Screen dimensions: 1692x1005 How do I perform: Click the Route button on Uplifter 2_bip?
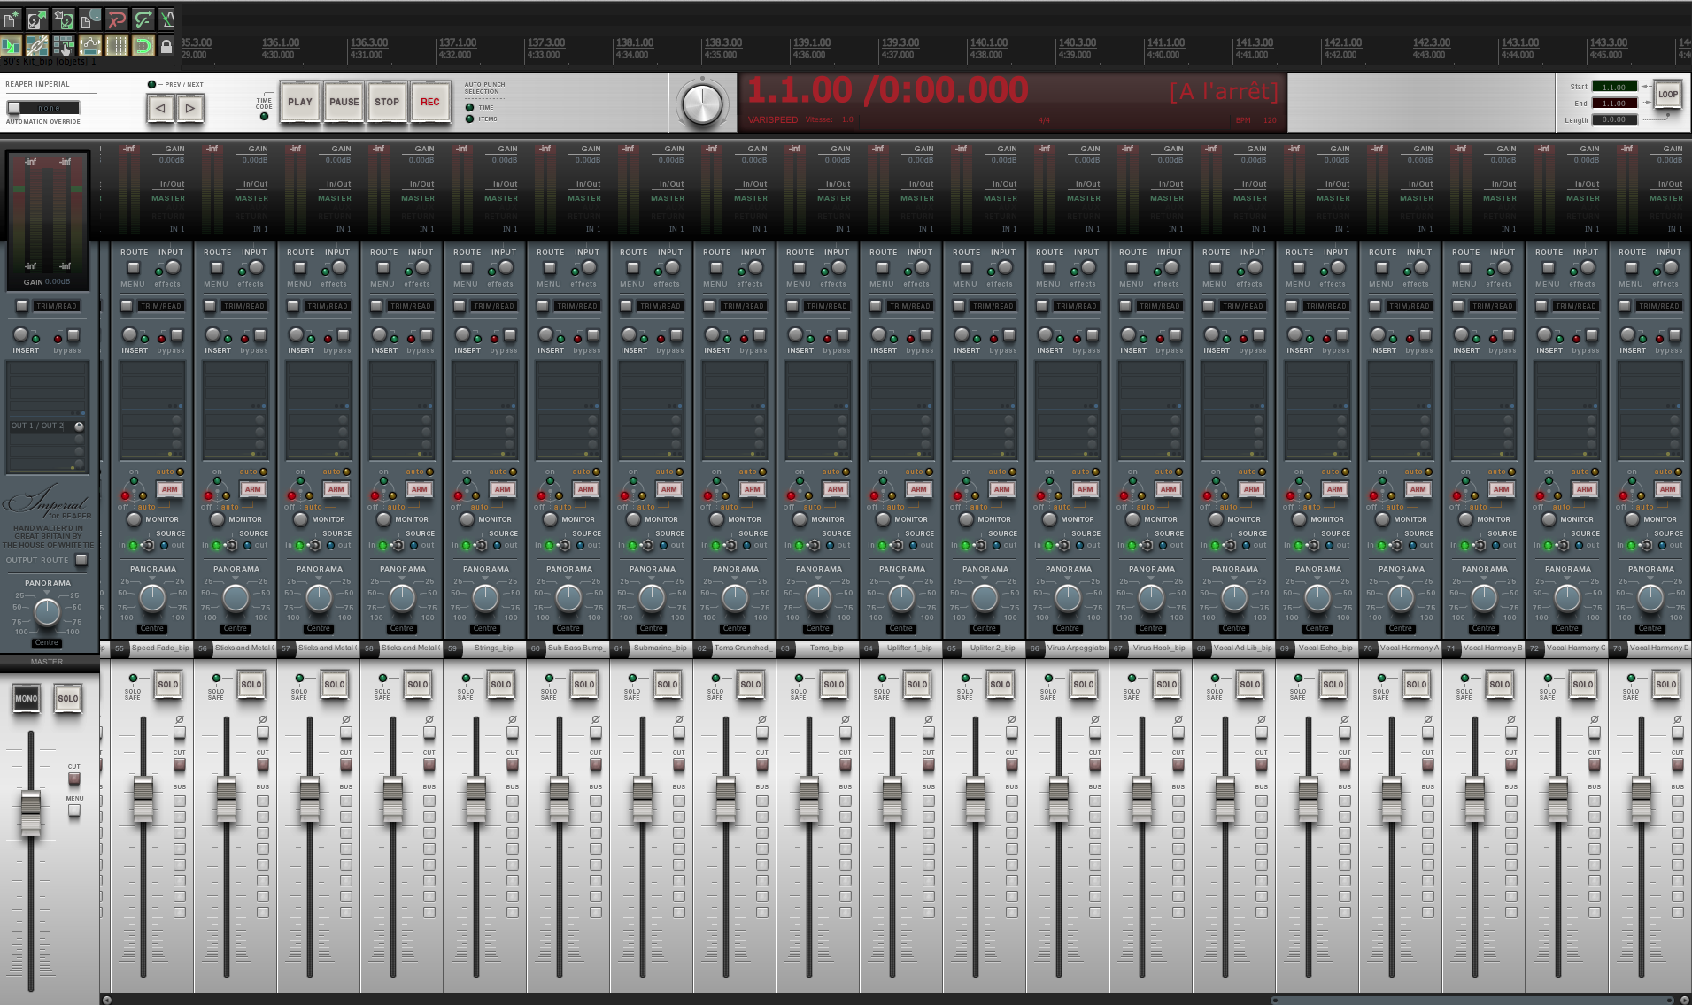(966, 267)
